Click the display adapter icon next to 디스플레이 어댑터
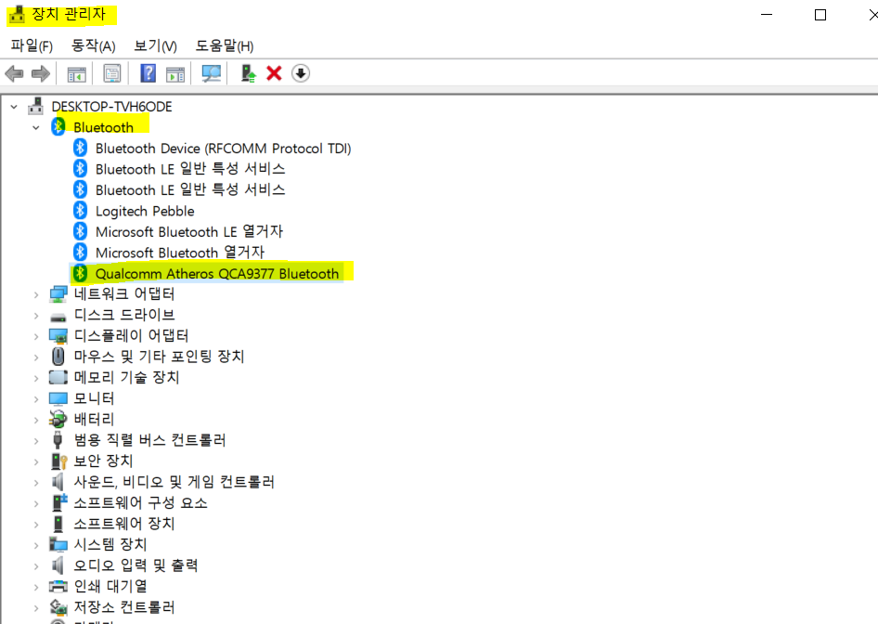This screenshot has height=624, width=878. point(58,335)
